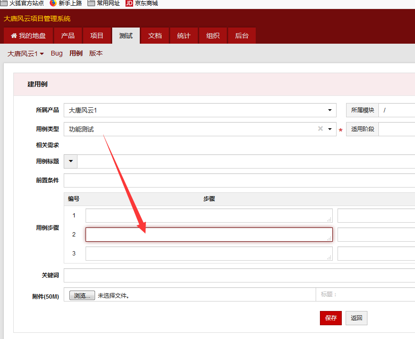415x339 pixels.
Task: Click the 步骤 column header
Action: [x=209, y=199]
